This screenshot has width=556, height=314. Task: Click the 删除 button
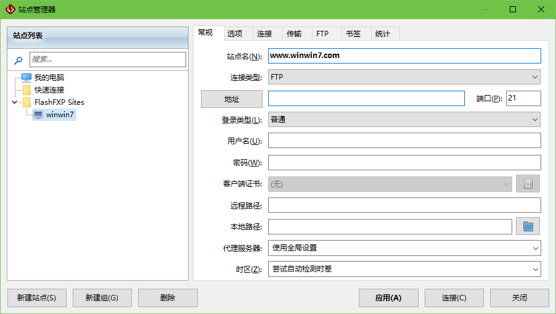(x=168, y=298)
